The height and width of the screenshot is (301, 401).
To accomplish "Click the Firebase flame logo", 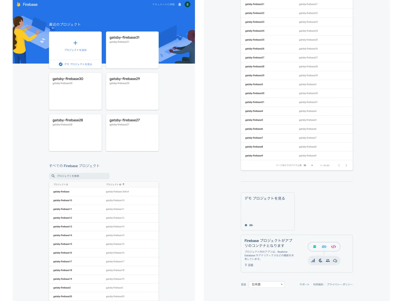I will [19, 4].
